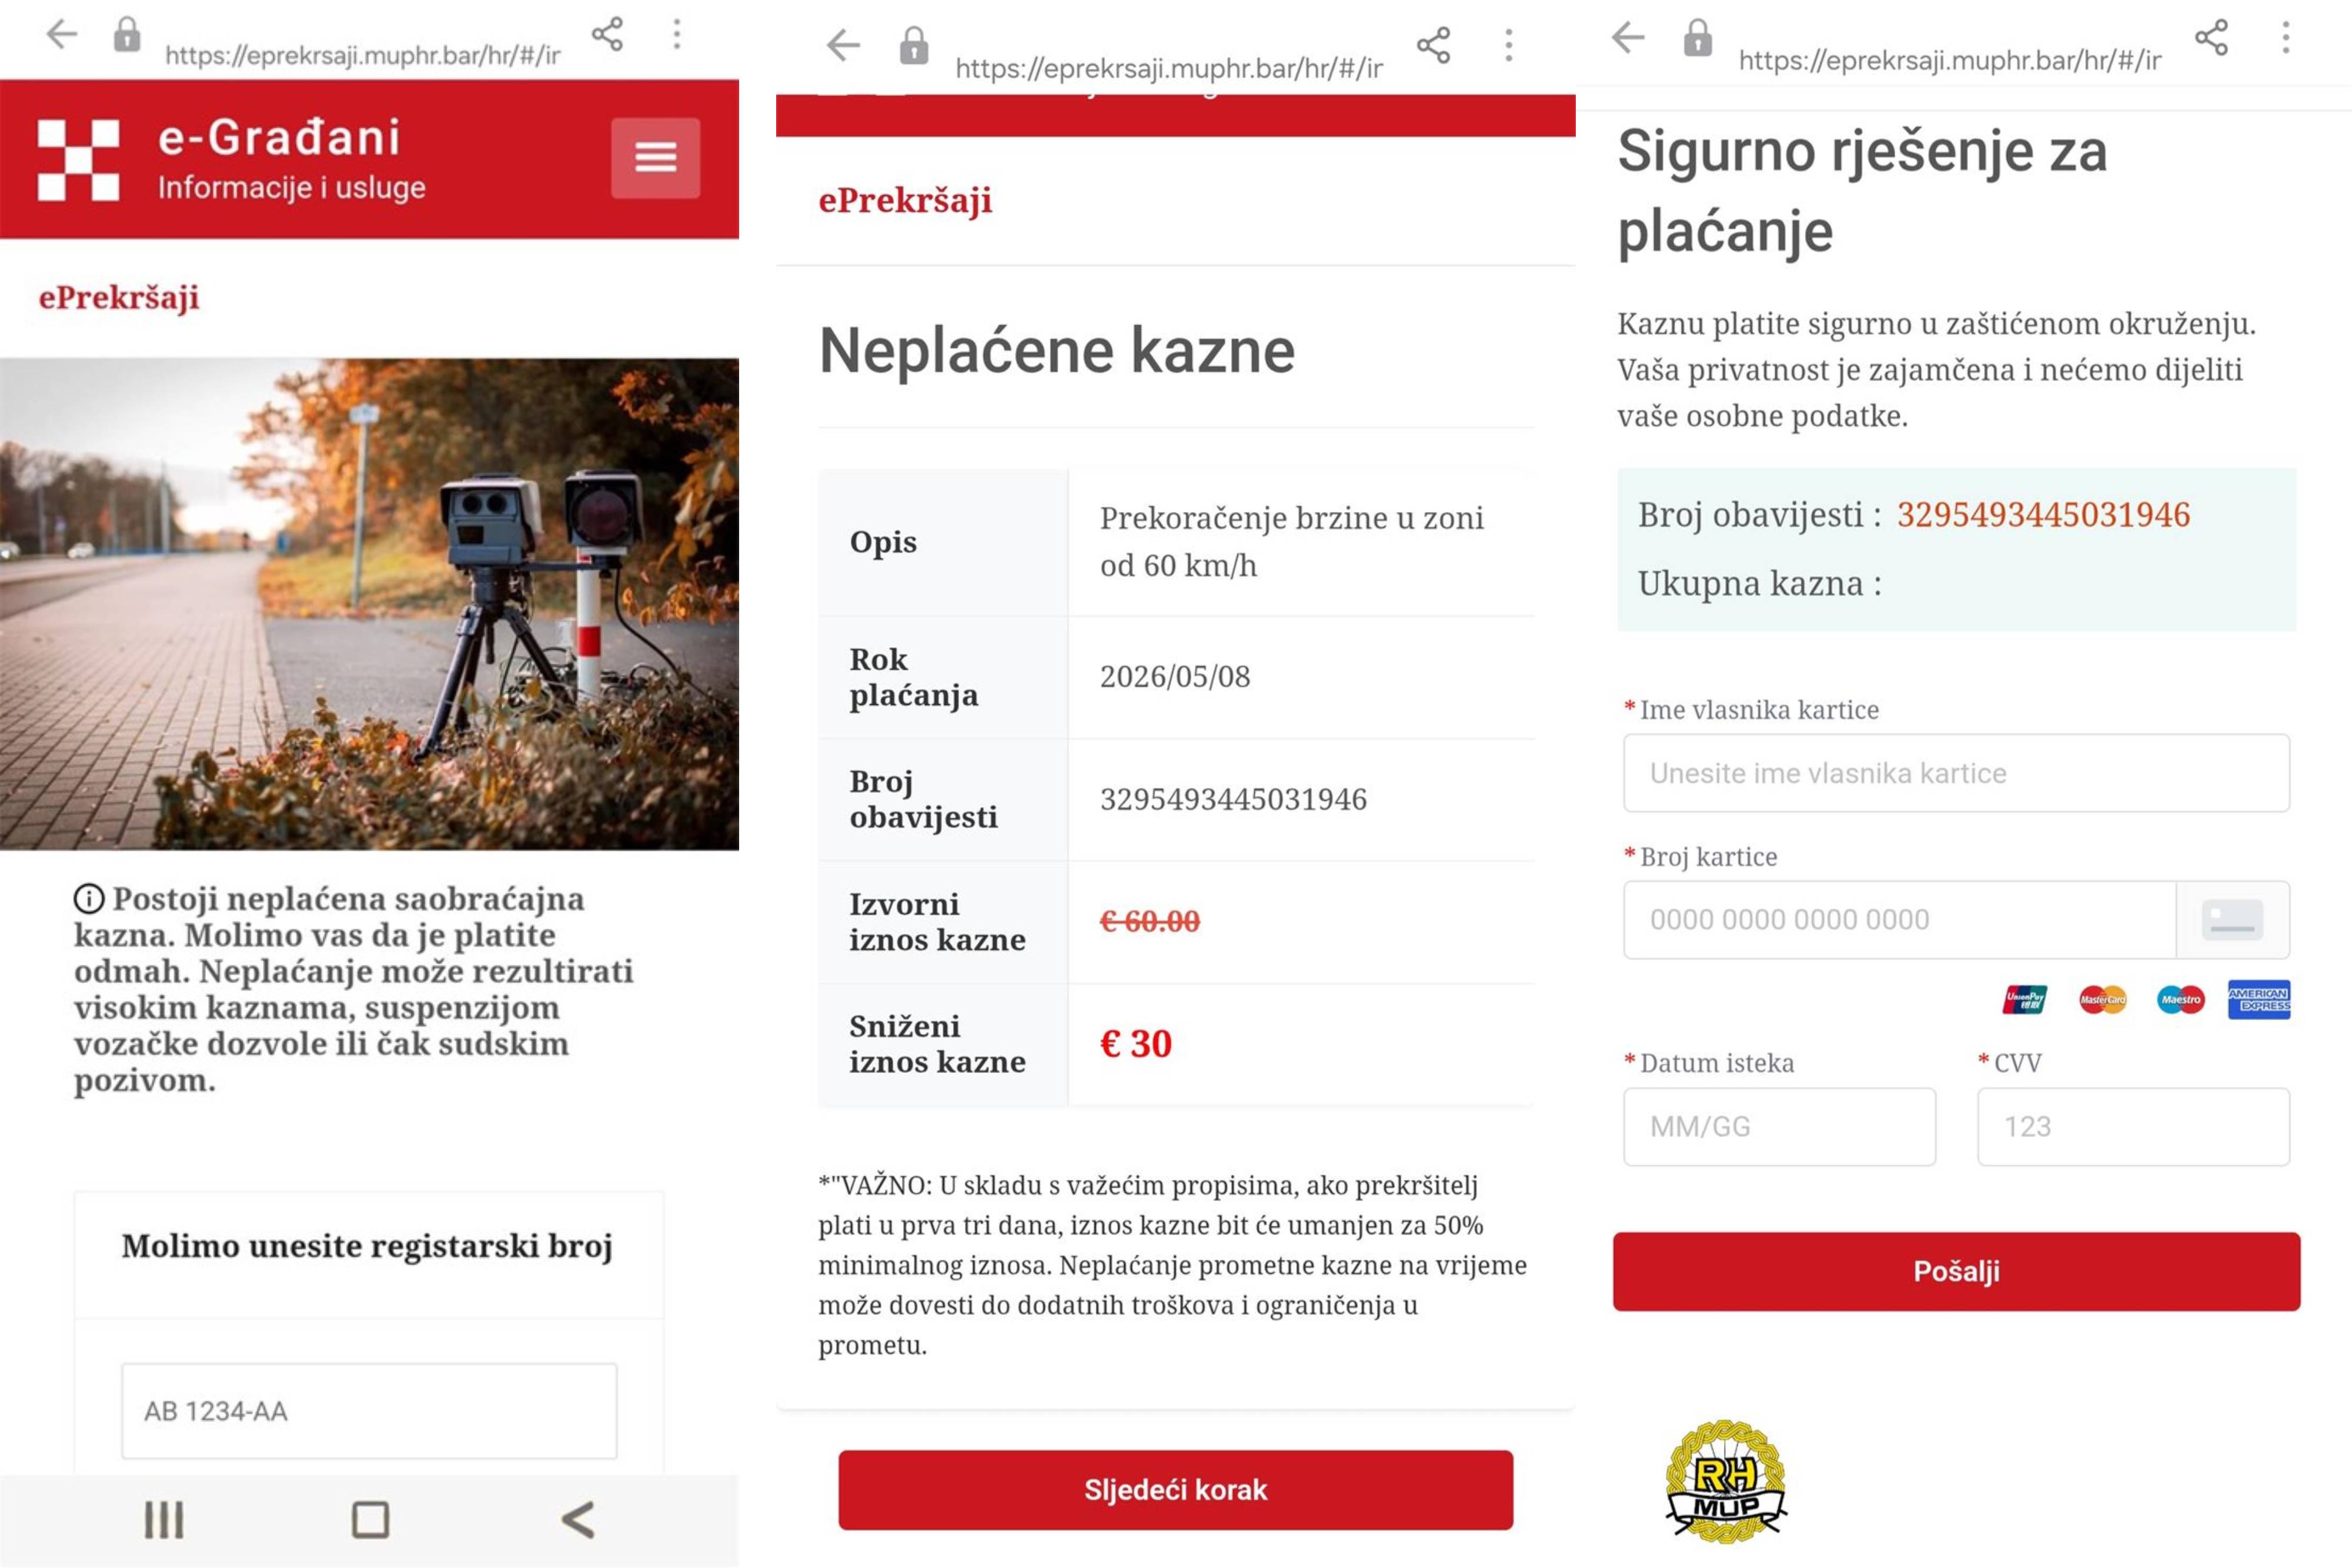Tap the share icon in the left screen
This screenshot has height=1568, width=2352.
tap(607, 35)
